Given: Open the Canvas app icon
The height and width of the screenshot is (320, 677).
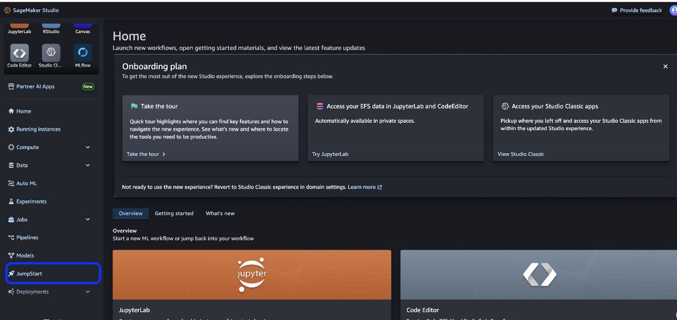Looking at the screenshot, I should pos(82,25).
